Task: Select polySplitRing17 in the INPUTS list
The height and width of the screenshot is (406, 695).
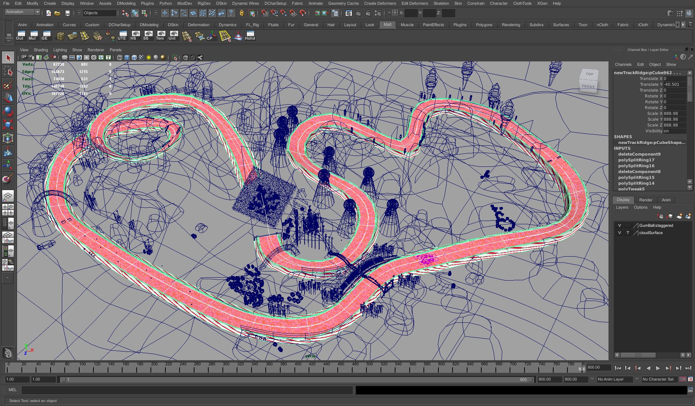Action: [636, 160]
